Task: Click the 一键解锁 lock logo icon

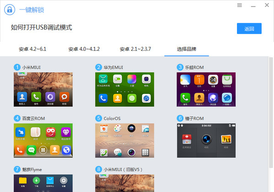Action: pos(10,10)
